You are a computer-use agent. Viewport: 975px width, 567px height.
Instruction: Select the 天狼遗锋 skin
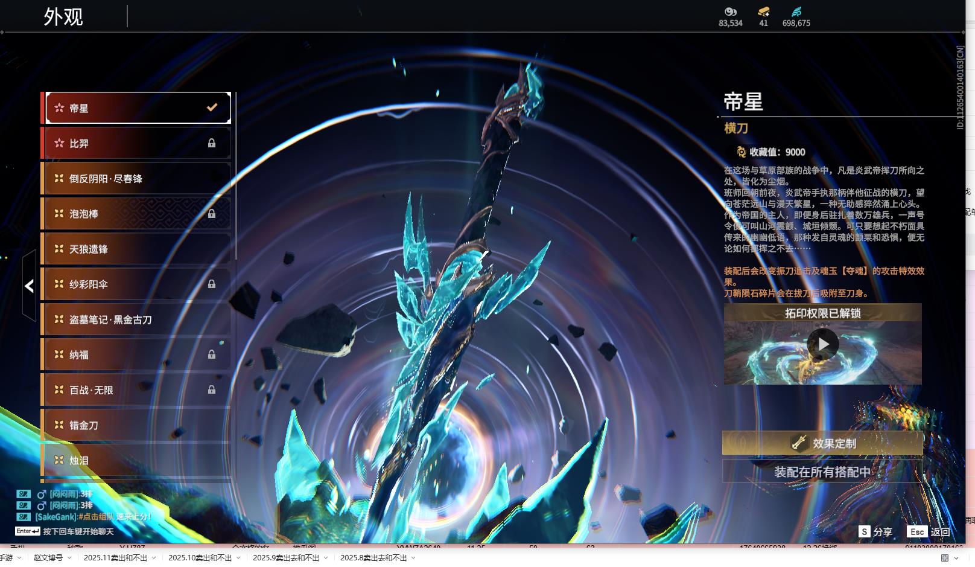click(136, 249)
